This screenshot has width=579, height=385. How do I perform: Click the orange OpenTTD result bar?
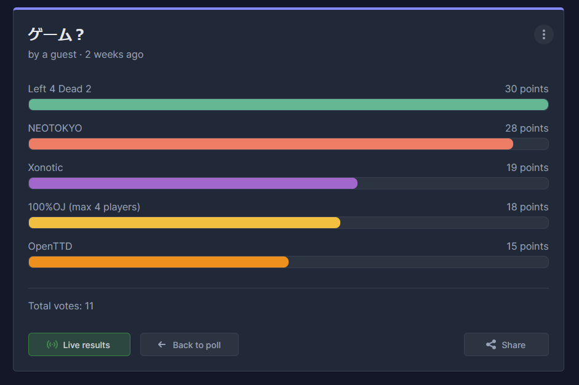[158, 262]
